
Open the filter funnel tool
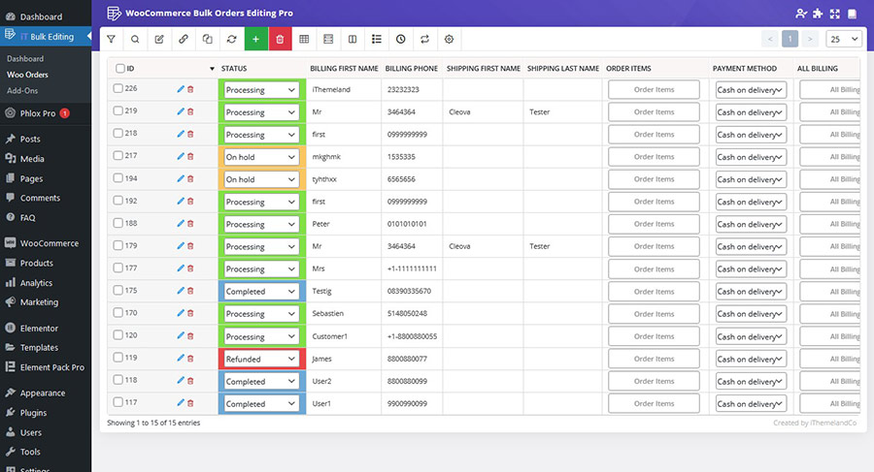(x=112, y=39)
